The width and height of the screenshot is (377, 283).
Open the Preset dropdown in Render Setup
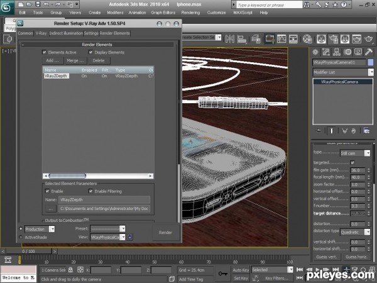click(107, 229)
